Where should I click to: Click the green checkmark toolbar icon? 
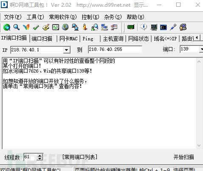pyautogui.click(x=36, y=28)
